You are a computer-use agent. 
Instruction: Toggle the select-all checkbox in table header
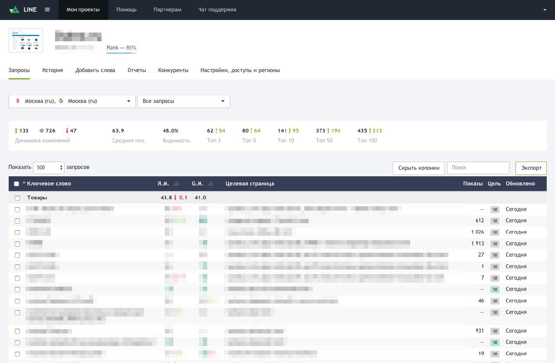tap(16, 184)
